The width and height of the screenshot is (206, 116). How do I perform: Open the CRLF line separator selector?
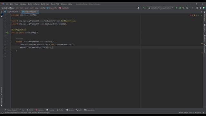click(x=186, y=113)
